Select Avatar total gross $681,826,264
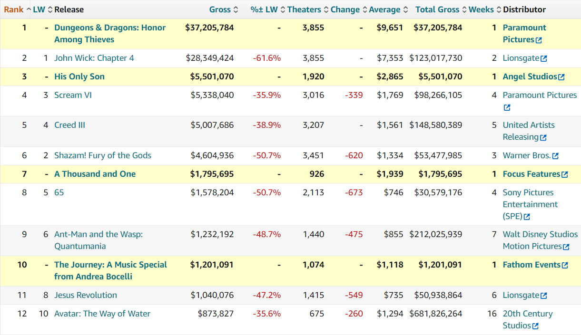The image size is (581, 335). click(436, 314)
